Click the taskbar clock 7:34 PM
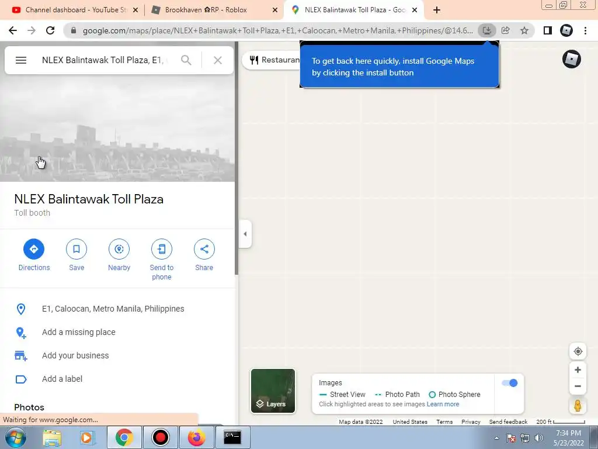598x449 pixels. pos(569,433)
